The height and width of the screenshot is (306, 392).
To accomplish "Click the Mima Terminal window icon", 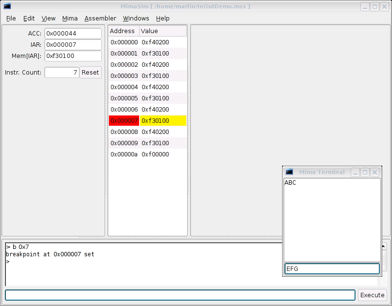I will [289, 172].
